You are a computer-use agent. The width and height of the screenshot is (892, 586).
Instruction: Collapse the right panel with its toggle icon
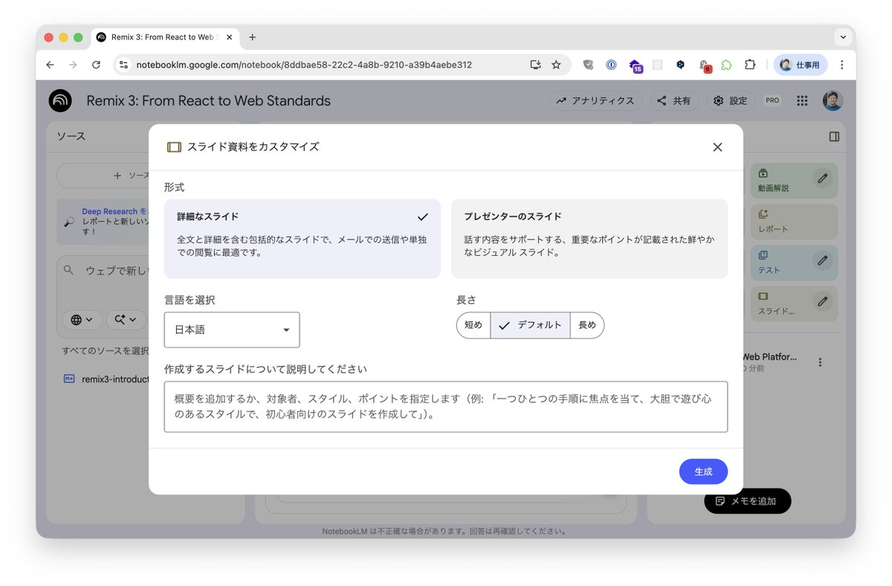point(833,135)
